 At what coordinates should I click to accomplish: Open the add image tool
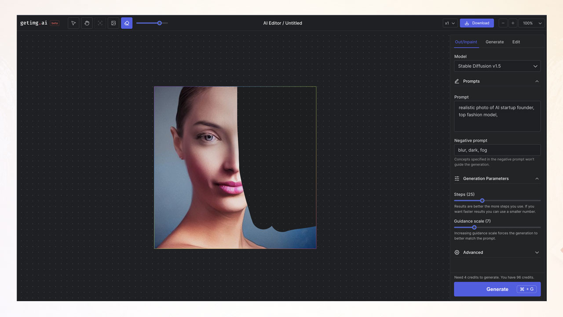coord(113,23)
